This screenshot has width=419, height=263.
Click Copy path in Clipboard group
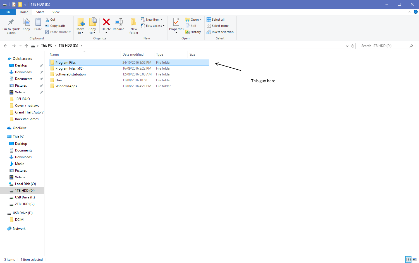[x=55, y=26]
